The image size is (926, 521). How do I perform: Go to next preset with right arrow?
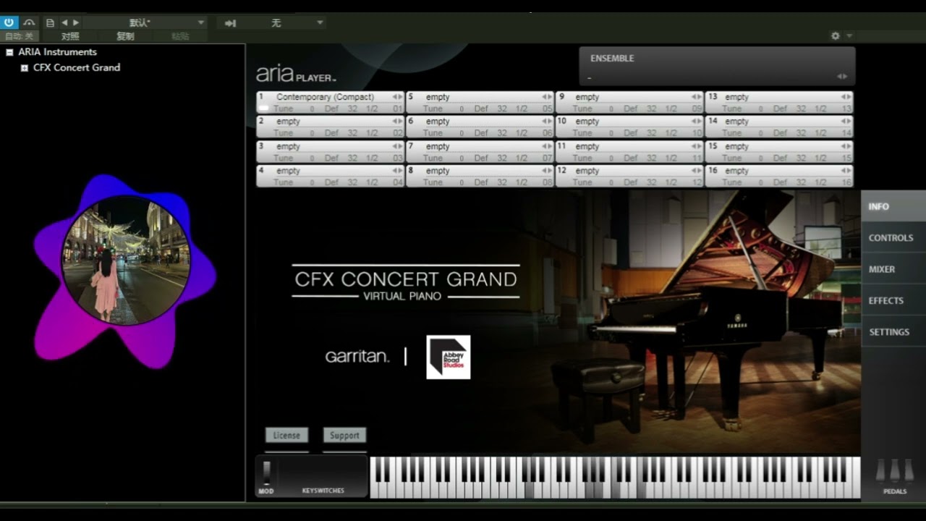(76, 23)
